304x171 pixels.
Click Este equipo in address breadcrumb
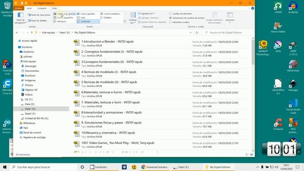(x=48, y=33)
